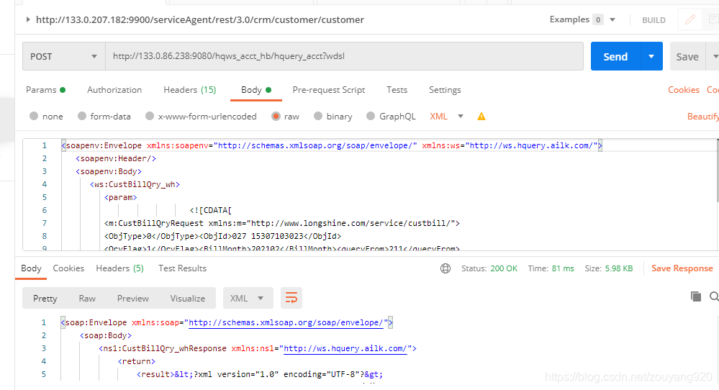Click the soapenv:Header line in request editor
Viewport: 719px width, 390px height.
[116, 158]
